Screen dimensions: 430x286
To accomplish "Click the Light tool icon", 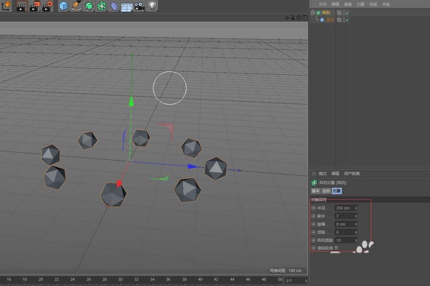I will [x=152, y=6].
